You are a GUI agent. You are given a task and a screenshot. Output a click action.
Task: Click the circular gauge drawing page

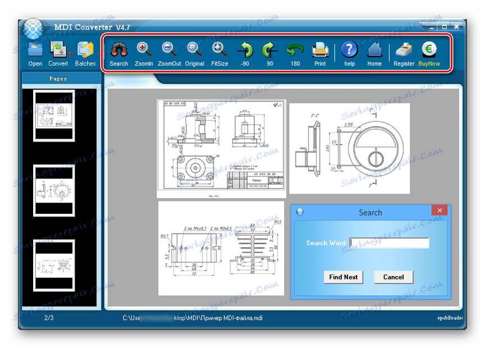tap(350, 149)
